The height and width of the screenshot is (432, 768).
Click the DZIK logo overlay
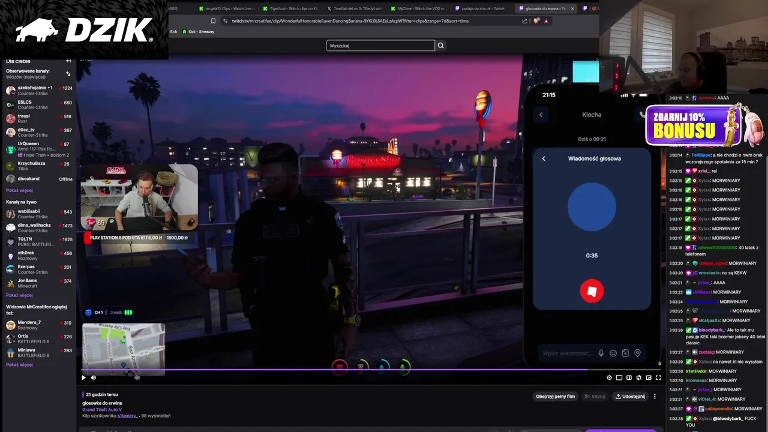(84, 30)
